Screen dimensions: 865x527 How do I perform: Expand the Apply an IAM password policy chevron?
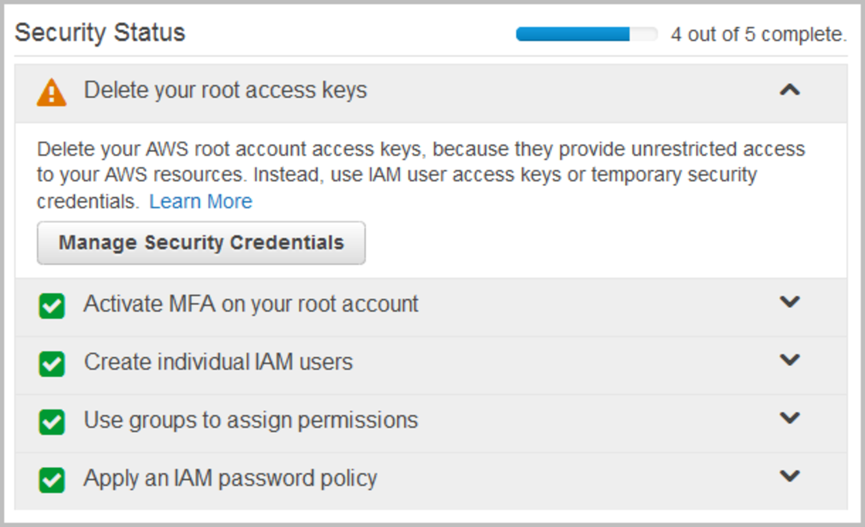pos(790,476)
